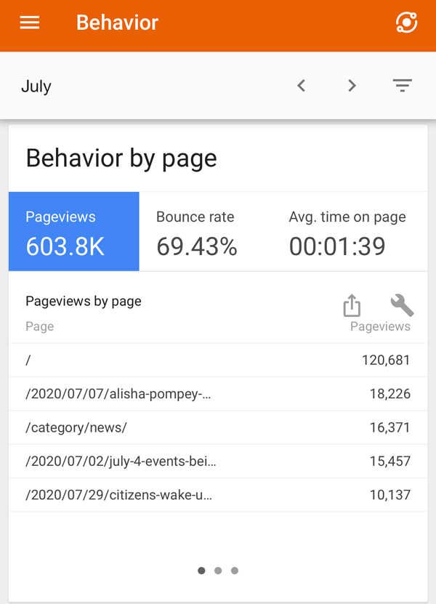Click the 18,226 pageviews value

(x=389, y=394)
